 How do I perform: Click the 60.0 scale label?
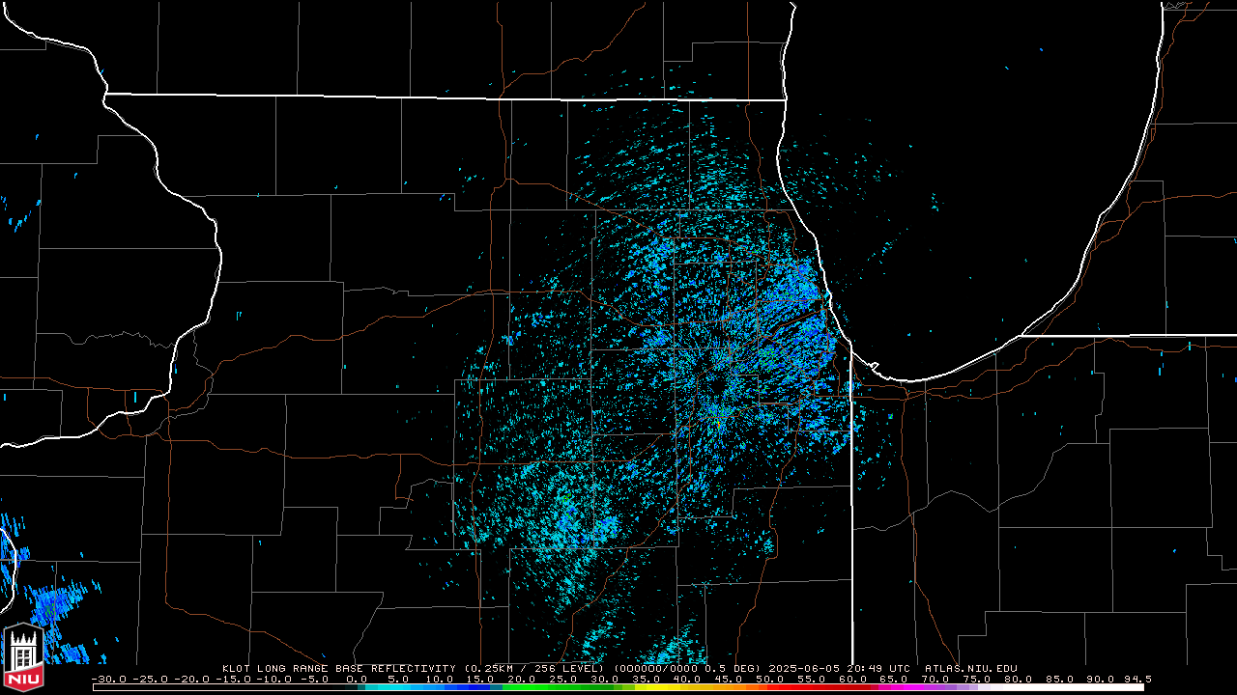point(853,679)
